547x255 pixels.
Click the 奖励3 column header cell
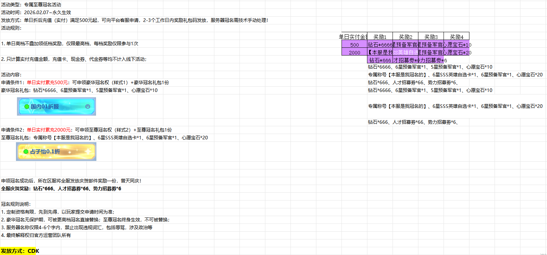(431, 36)
